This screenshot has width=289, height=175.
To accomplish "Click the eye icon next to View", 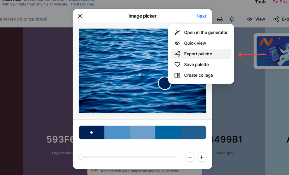I will tap(249, 19).
